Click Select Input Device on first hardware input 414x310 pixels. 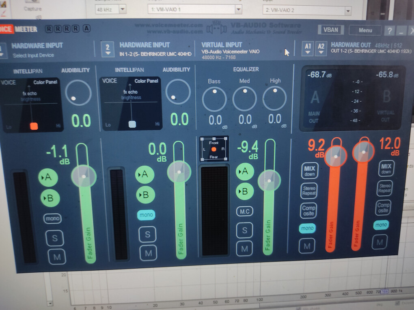[33, 56]
